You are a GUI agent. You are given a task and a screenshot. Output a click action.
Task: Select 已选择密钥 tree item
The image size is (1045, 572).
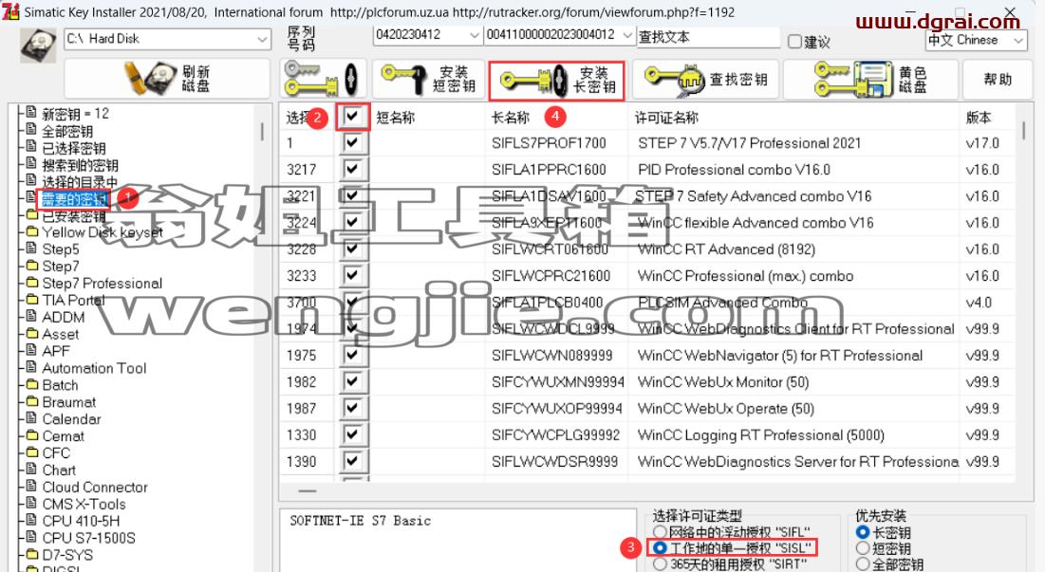pyautogui.click(x=73, y=148)
